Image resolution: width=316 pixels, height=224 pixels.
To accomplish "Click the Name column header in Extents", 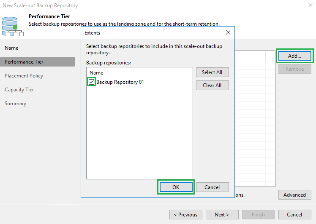I will tap(96, 73).
